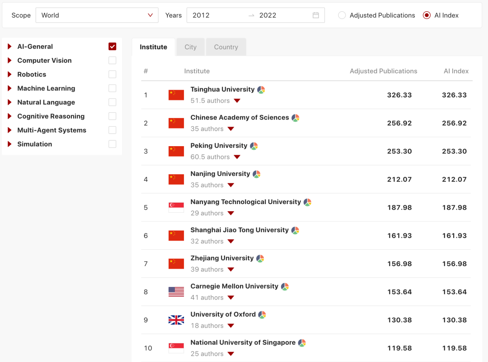The height and width of the screenshot is (362, 488).
Task: Expand Chinese Academy of Sciences authors list
Action: click(x=231, y=129)
